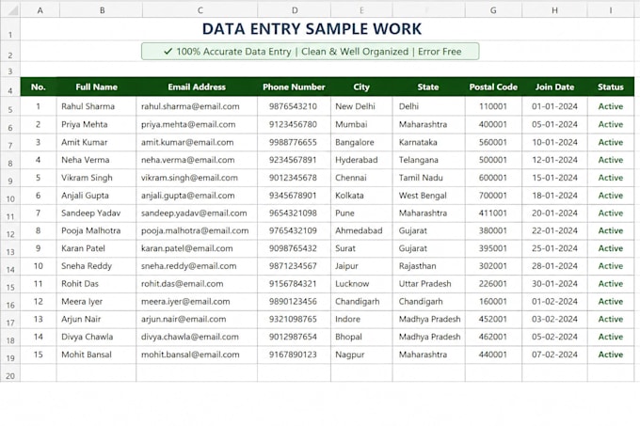This screenshot has width=640, height=426.
Task: Select the Rohit Das name cell
Action: [96, 284]
